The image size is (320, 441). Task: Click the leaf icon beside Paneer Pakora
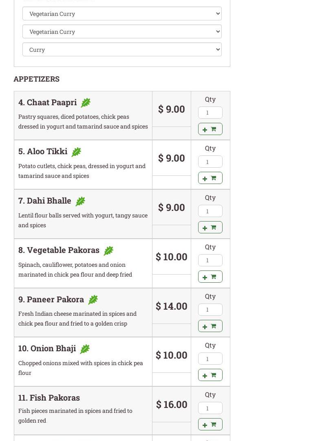(x=93, y=300)
